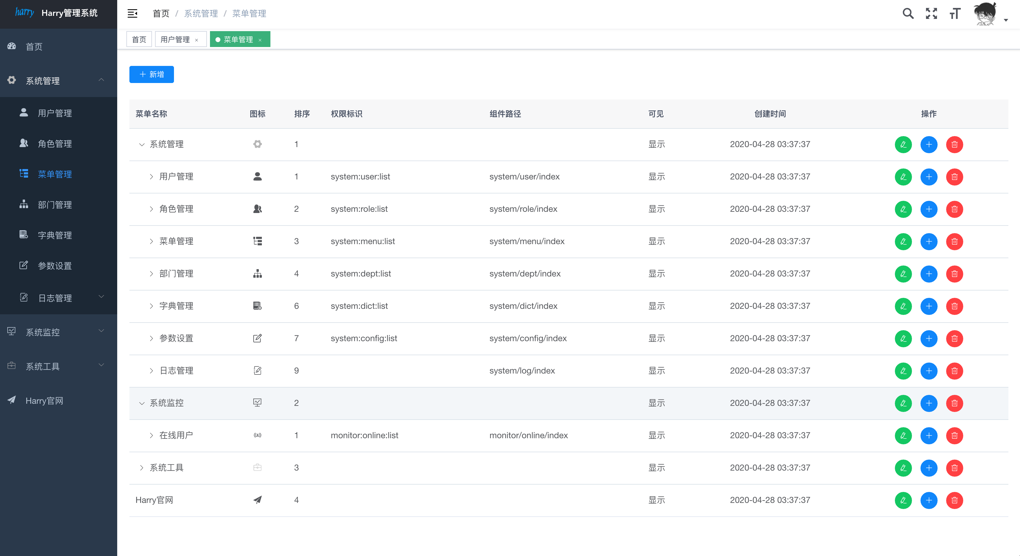The width and height of the screenshot is (1020, 556).
Task: Toggle fullscreen mode icon
Action: tap(931, 13)
